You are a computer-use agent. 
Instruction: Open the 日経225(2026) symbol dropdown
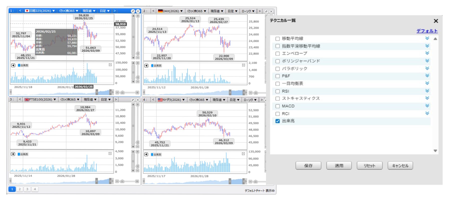tap(40, 11)
